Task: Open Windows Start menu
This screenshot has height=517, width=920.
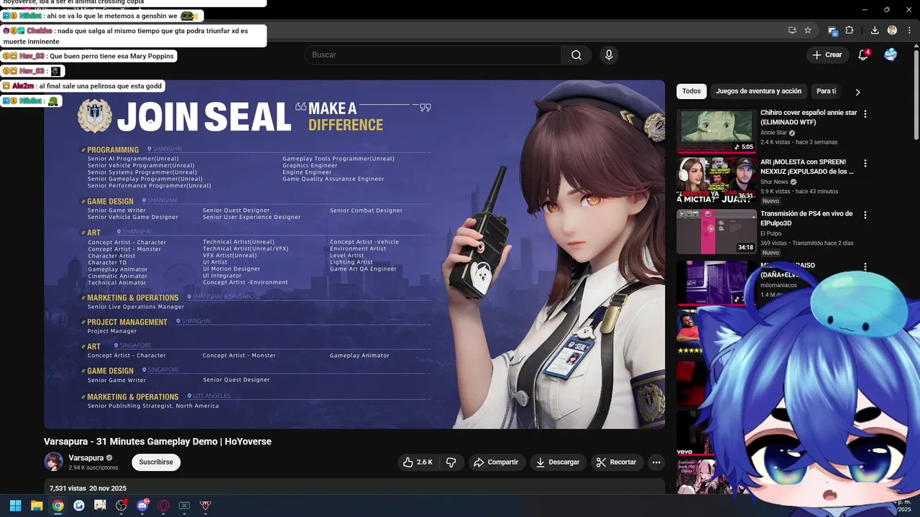Action: coord(15,506)
